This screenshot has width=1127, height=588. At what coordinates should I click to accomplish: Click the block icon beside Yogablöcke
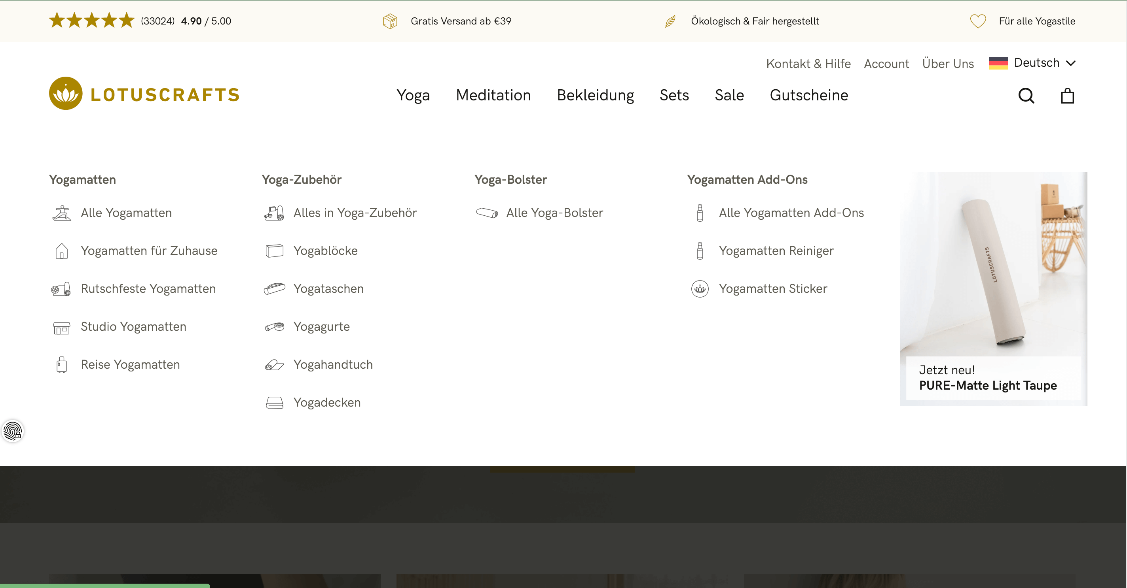(274, 251)
